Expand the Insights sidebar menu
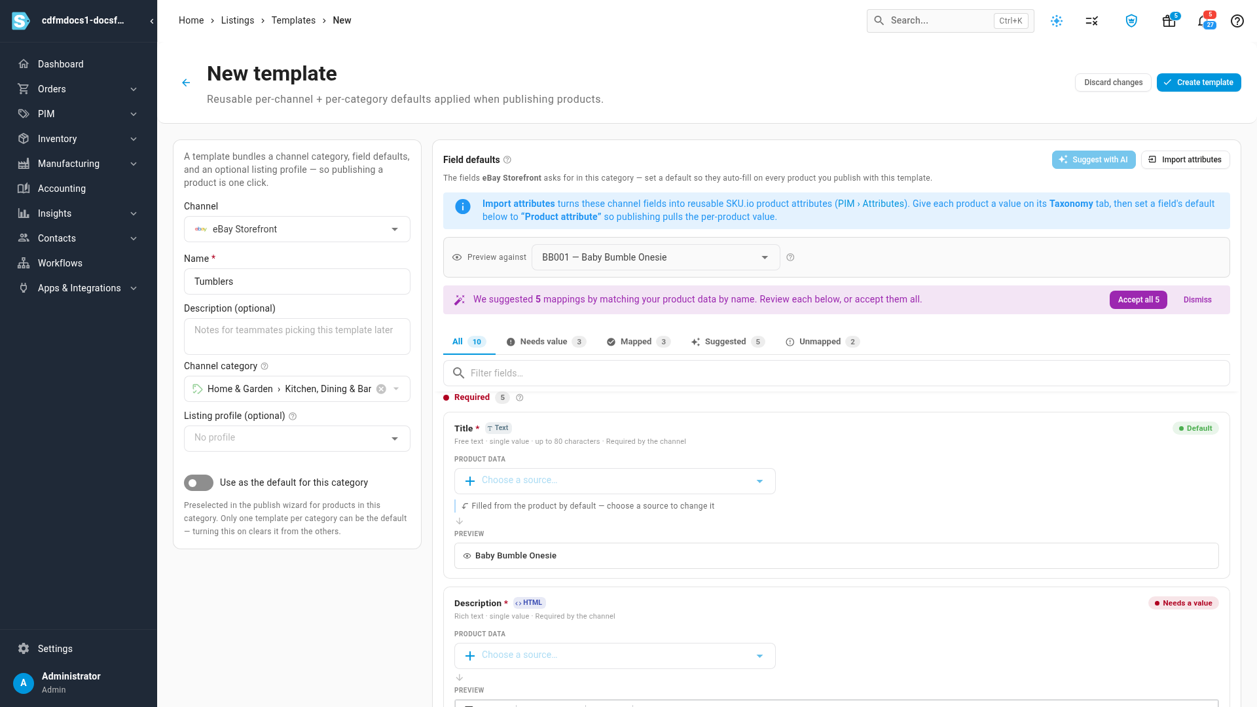The image size is (1257, 707). 79,213
